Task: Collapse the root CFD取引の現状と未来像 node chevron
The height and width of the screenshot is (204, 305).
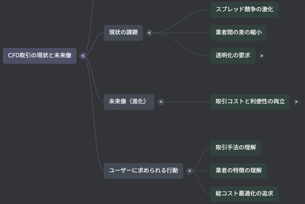Action: click(83, 56)
